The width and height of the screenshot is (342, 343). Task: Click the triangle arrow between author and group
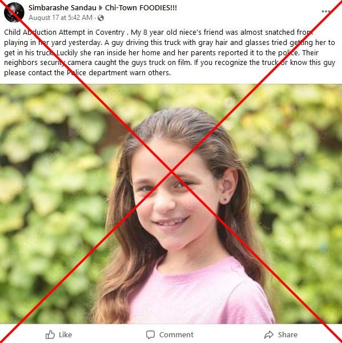point(100,8)
